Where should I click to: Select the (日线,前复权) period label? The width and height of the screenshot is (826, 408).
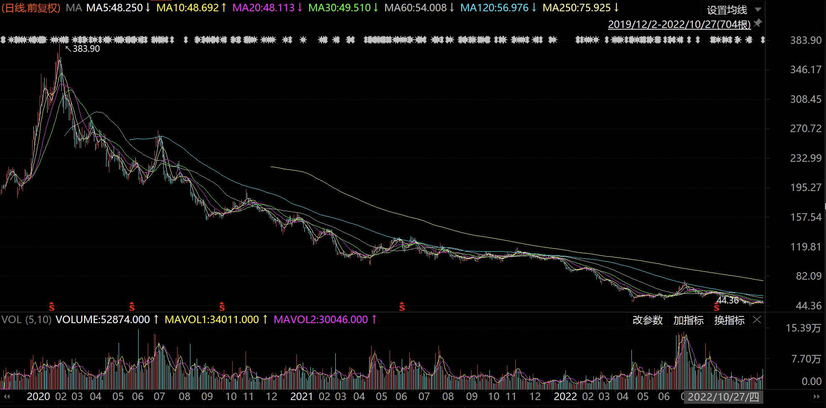[31, 8]
